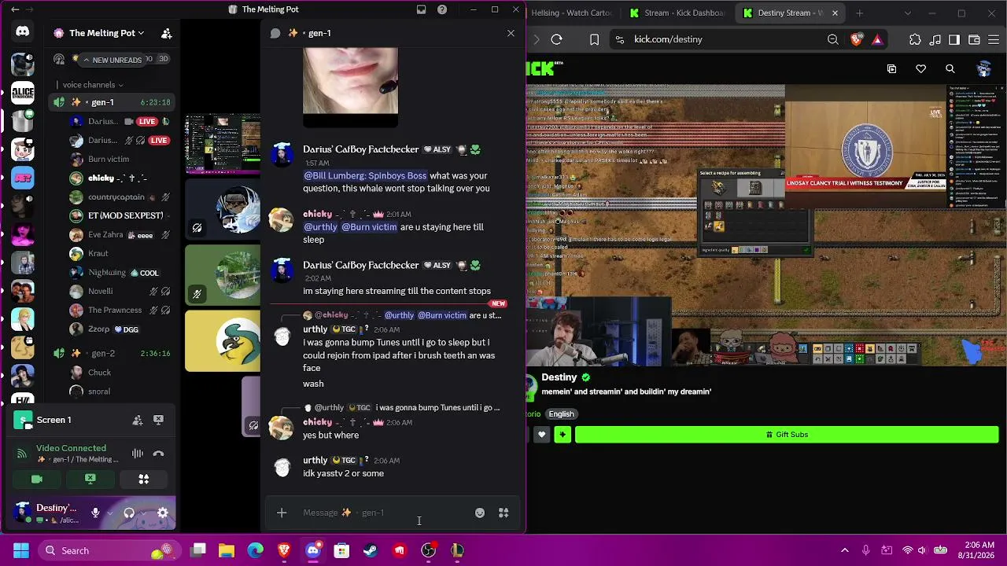Select the gen-1 voice channel
The width and height of the screenshot is (1007, 566).
tap(113, 102)
